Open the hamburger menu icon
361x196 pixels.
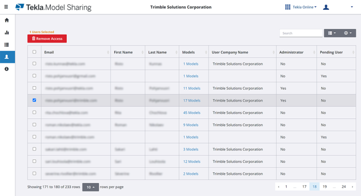tap(6, 7)
